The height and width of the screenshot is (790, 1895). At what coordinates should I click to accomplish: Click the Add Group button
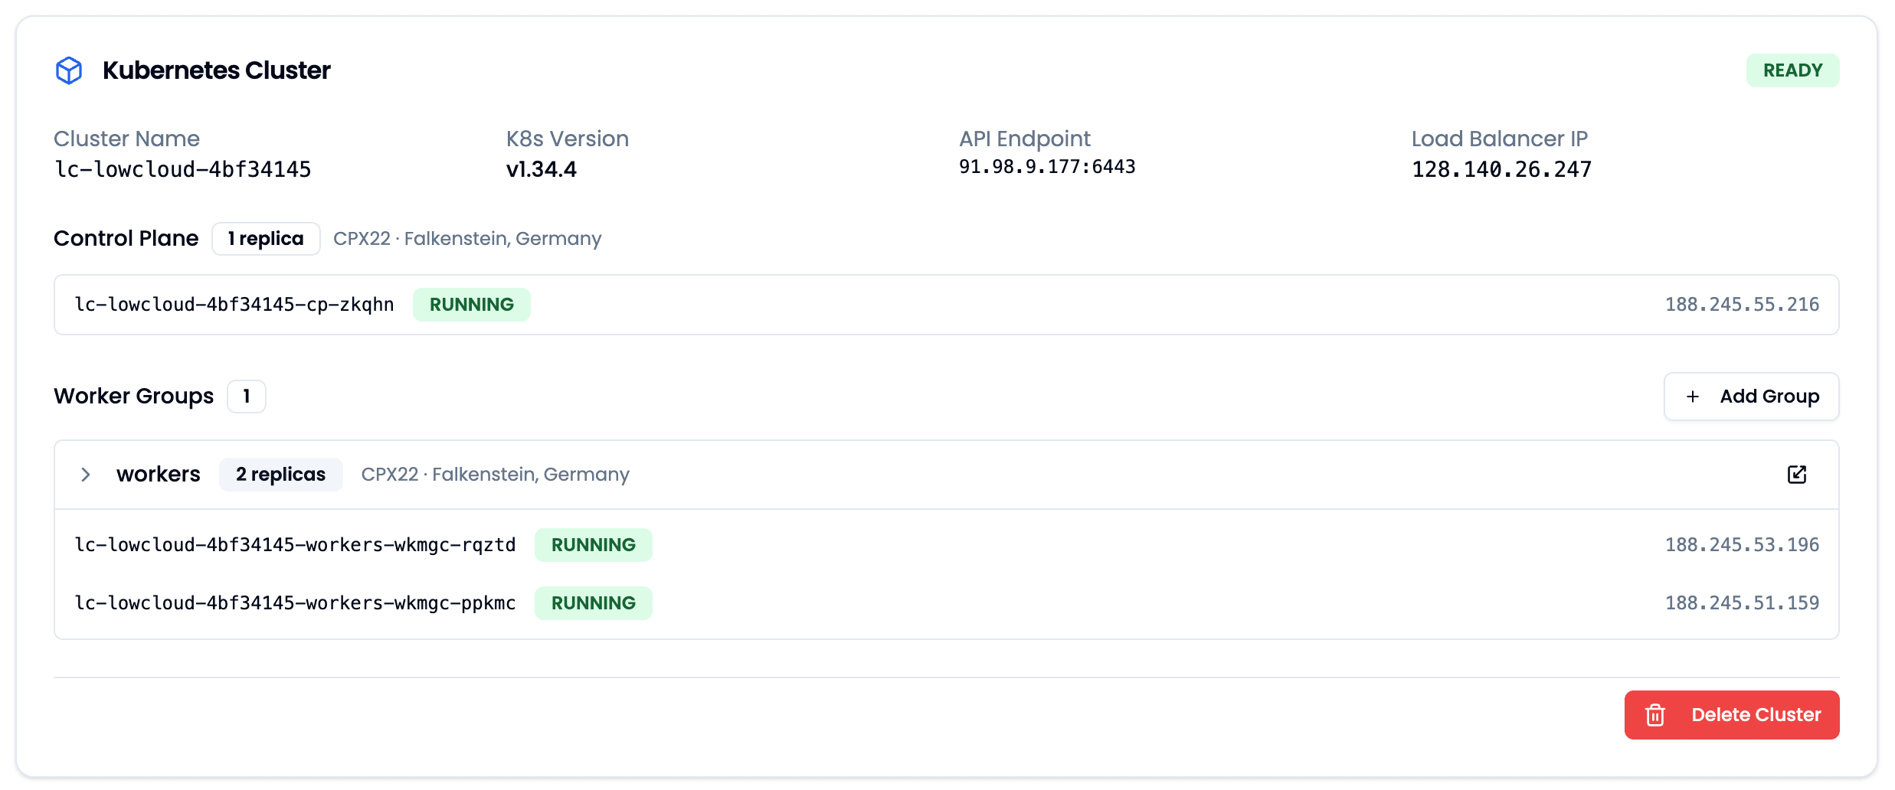click(1752, 397)
